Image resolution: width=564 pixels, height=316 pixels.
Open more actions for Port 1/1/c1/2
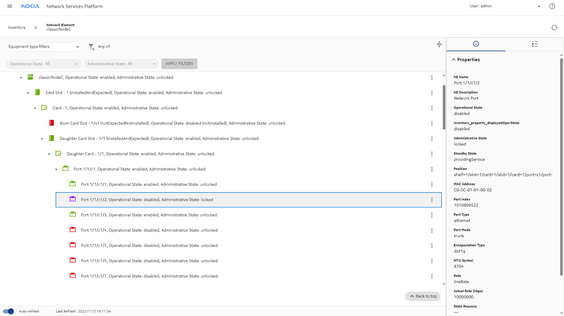click(x=432, y=200)
